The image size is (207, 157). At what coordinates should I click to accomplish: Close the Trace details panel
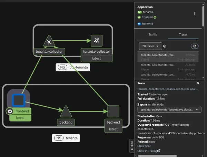click(x=198, y=83)
